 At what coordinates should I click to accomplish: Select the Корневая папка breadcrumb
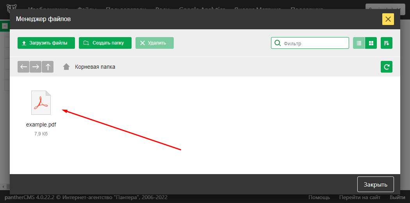tap(95, 67)
